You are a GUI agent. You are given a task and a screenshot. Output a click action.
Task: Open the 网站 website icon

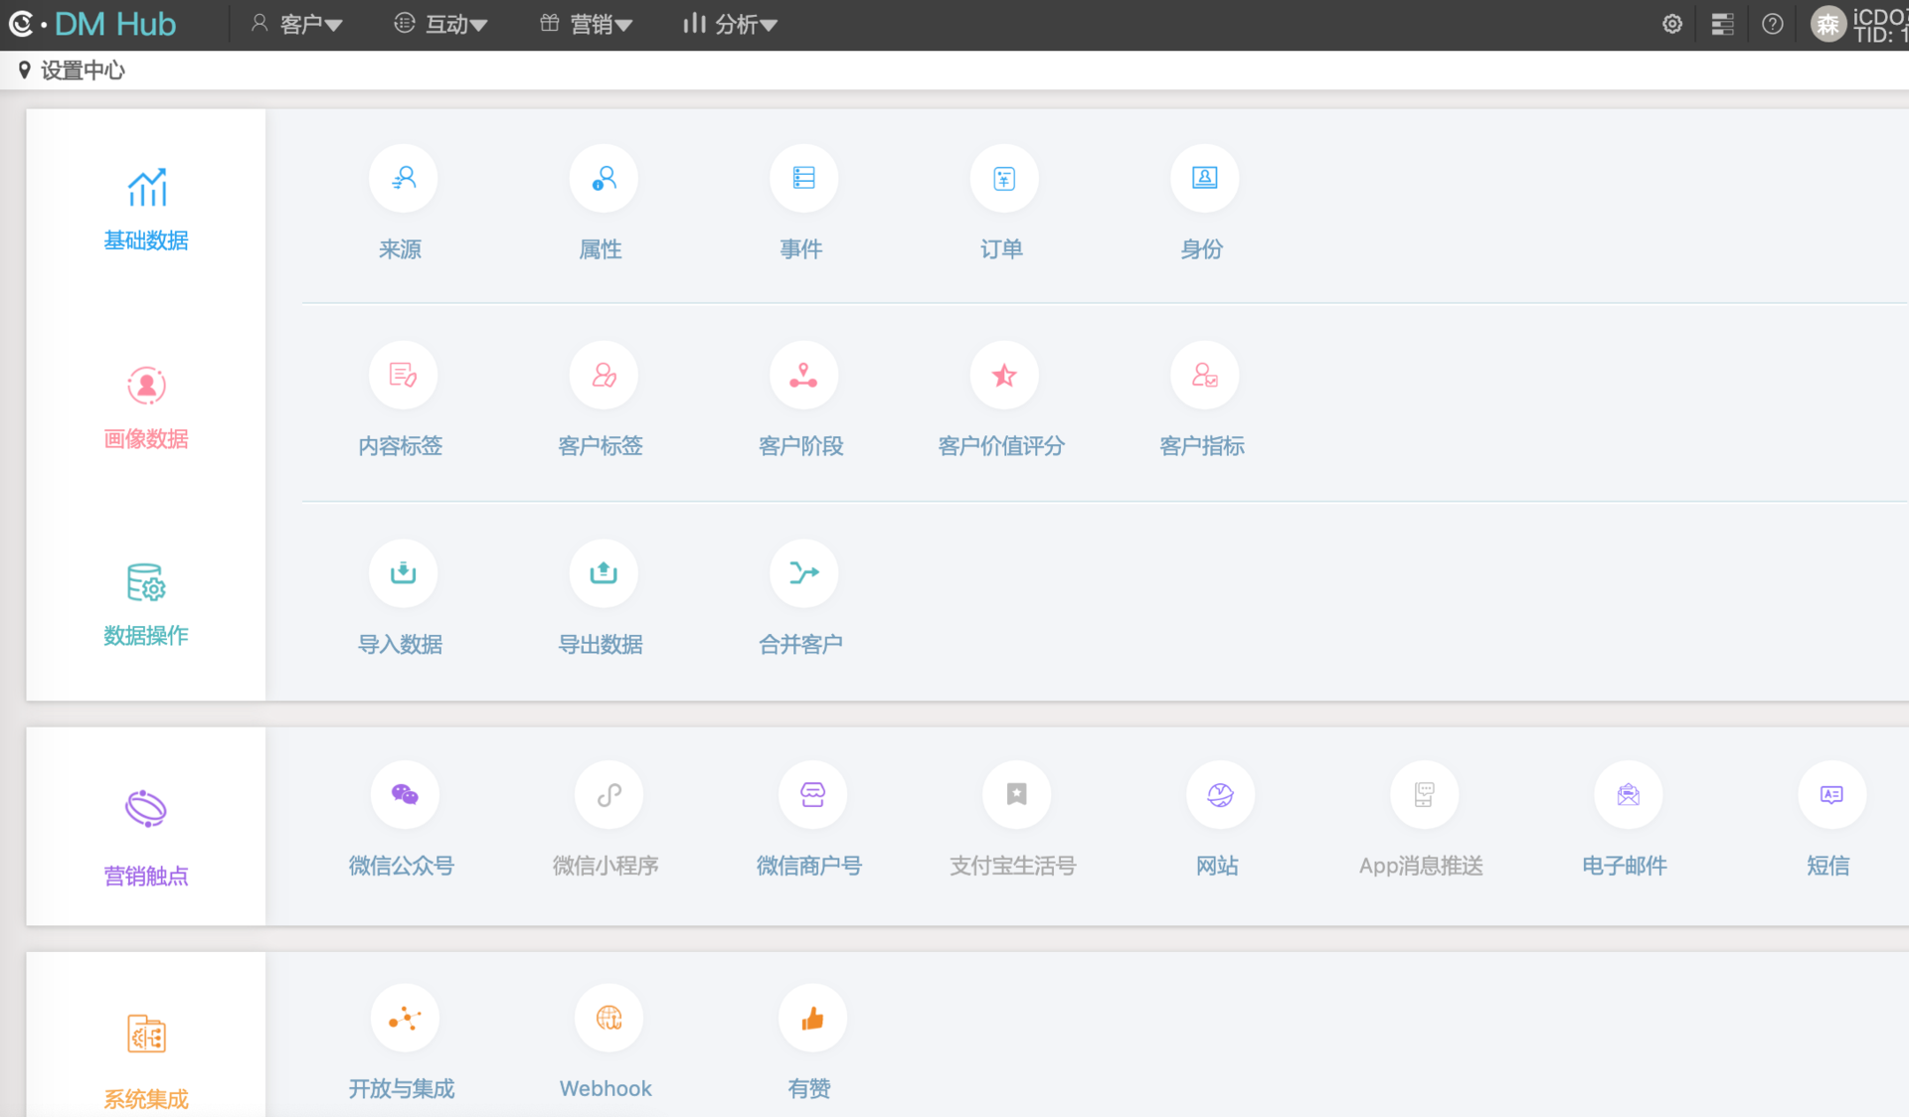[x=1220, y=795]
